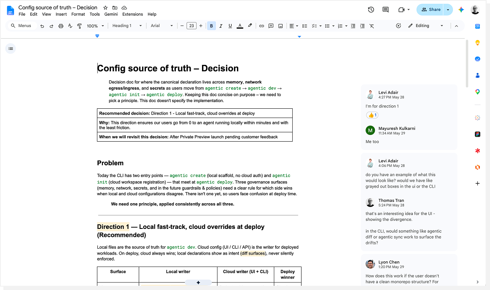Viewport: 490px width, 290px height.
Task: Increase the indent
Action: click(362, 26)
